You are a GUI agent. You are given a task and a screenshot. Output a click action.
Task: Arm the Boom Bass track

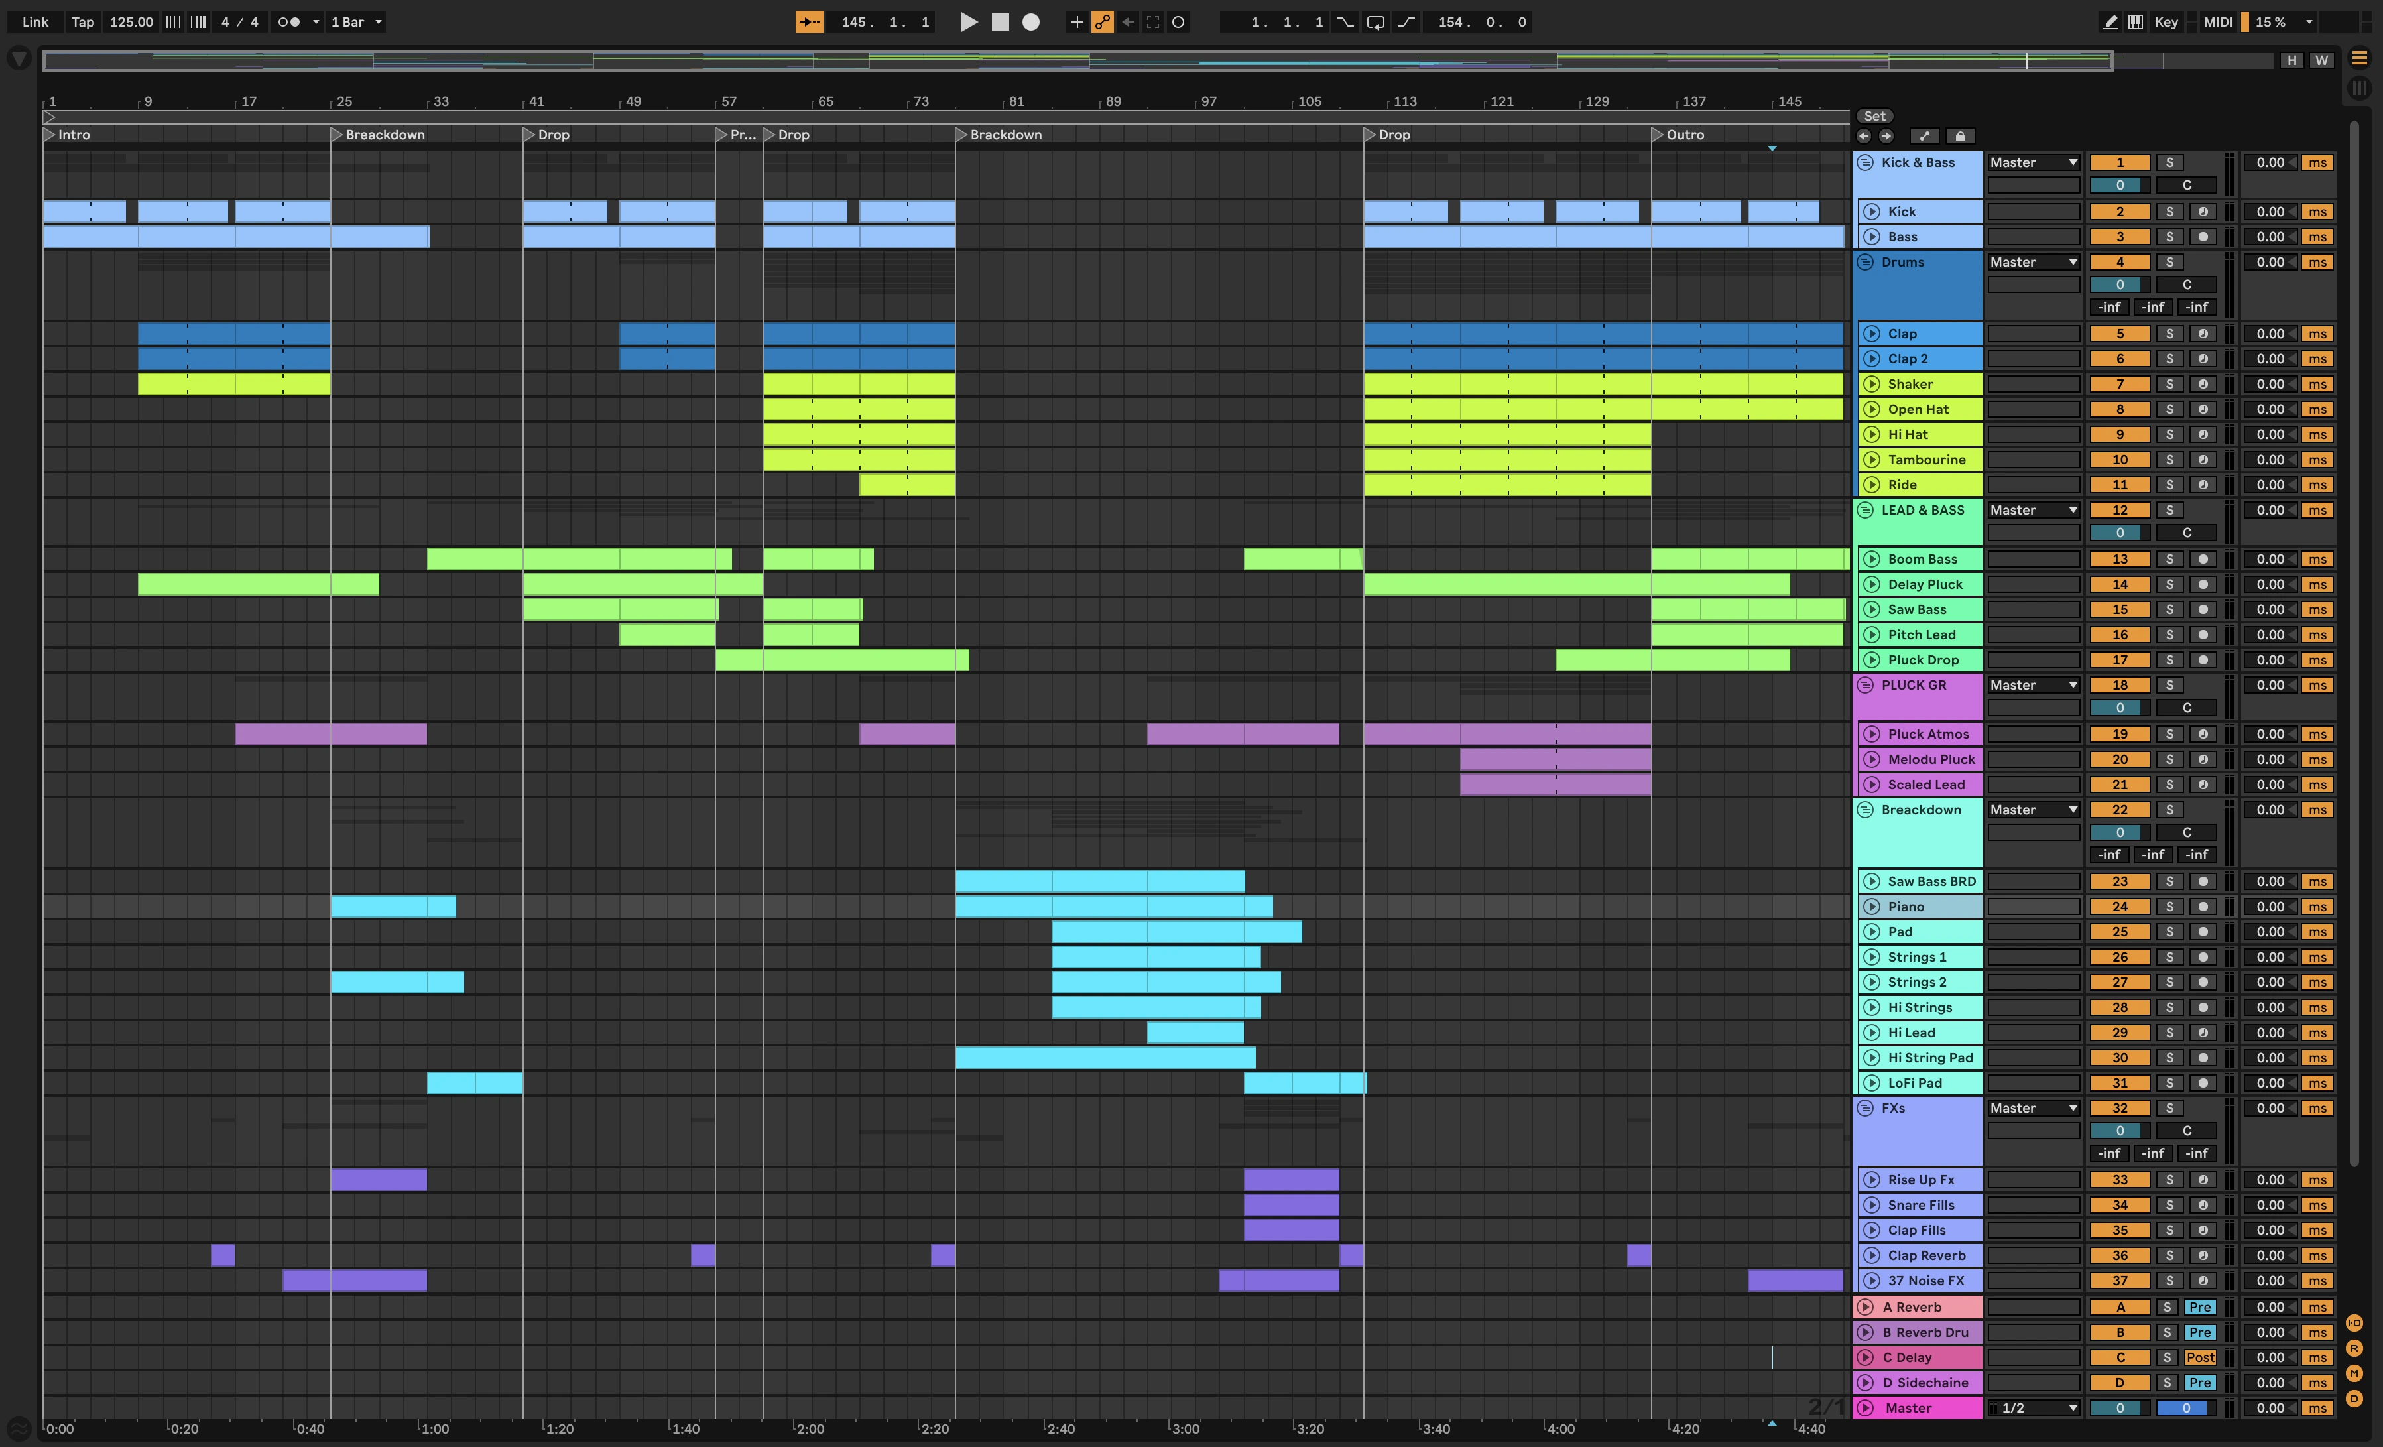2203,559
